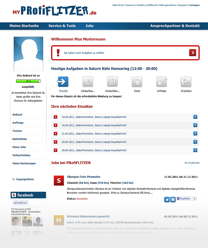The height and width of the screenshot is (248, 208).
Task: Open the Verkaufsdo... fax icon
Action: click(112, 82)
